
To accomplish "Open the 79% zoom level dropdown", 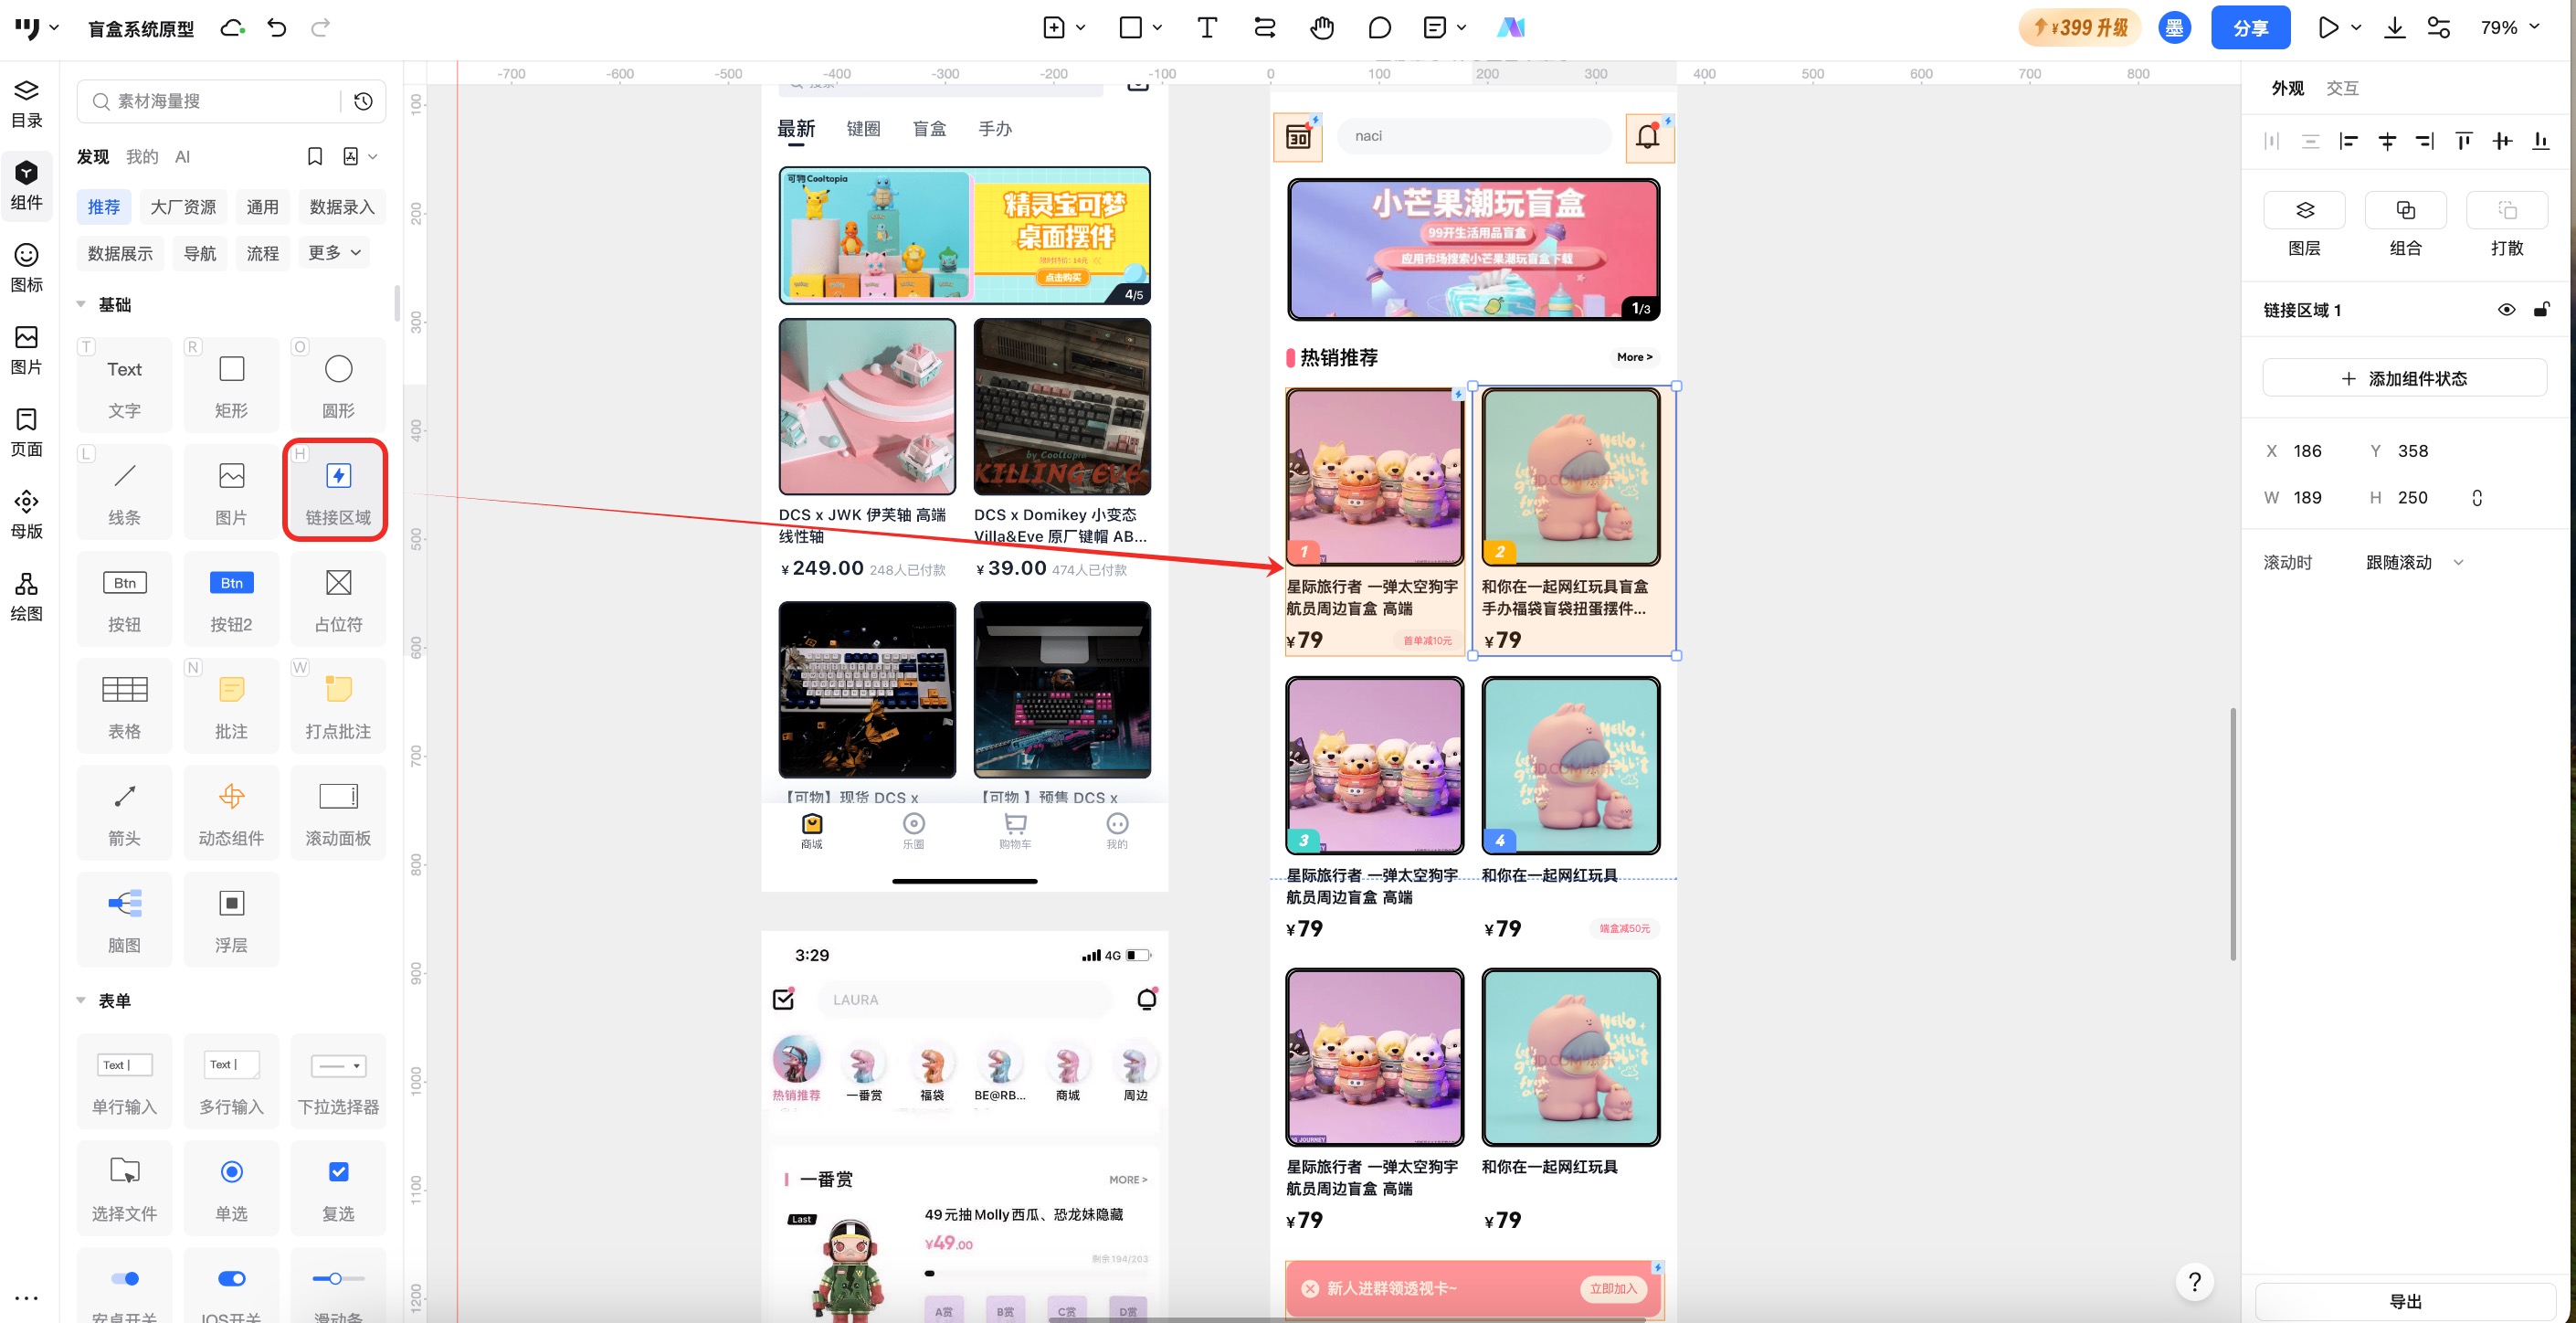I will click(2509, 28).
